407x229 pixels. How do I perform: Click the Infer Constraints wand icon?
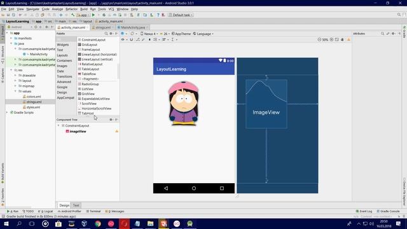click(143, 39)
